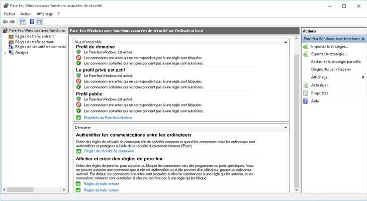Open Règles de sécurité de connexion link
367x201 pixels.
click(x=109, y=151)
